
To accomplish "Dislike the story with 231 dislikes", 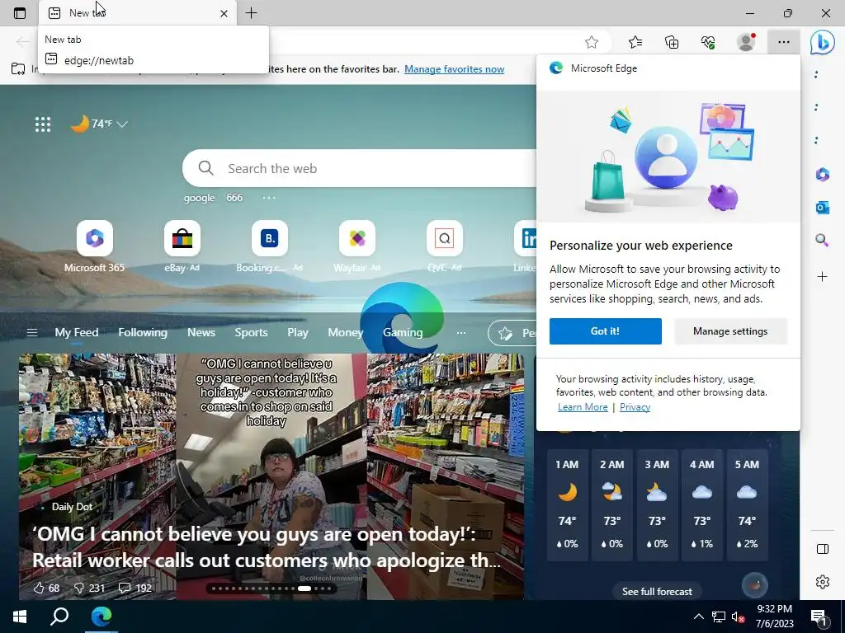I will click(89, 588).
